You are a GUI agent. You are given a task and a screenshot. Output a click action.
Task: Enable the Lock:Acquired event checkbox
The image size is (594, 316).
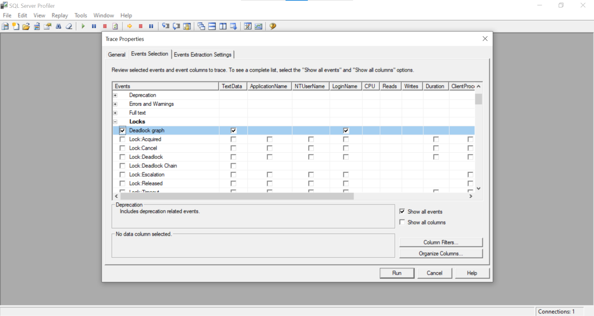(x=122, y=139)
